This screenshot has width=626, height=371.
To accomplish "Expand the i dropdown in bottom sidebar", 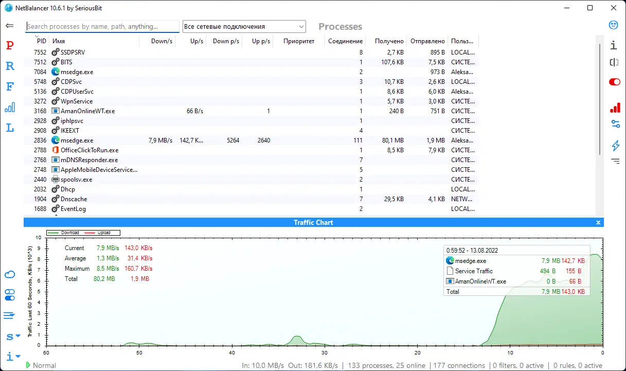I will (10, 356).
